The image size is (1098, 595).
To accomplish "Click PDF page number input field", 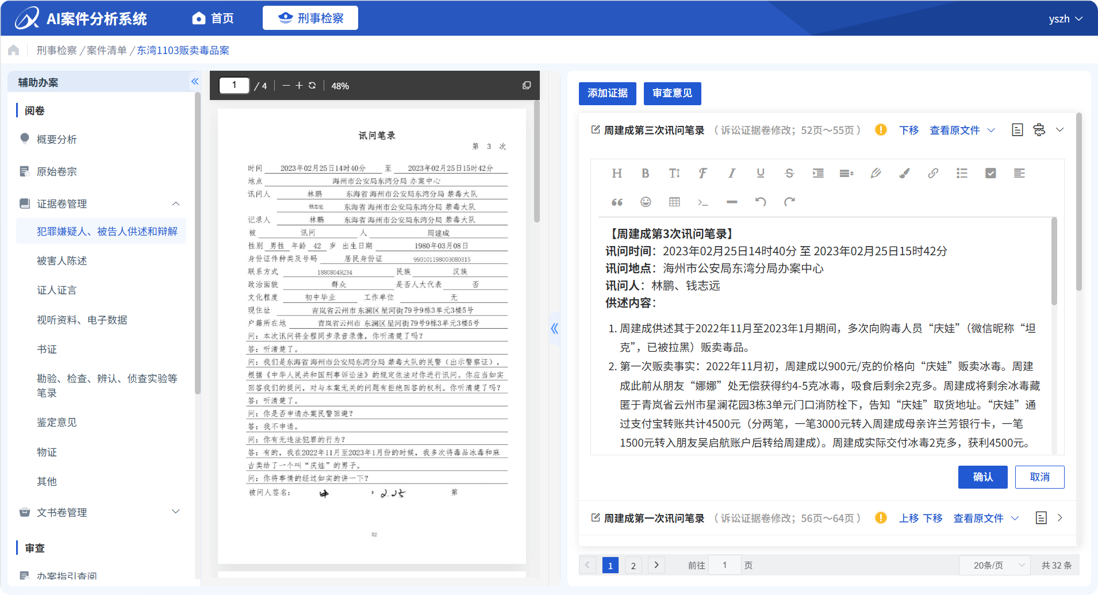I will coord(235,85).
